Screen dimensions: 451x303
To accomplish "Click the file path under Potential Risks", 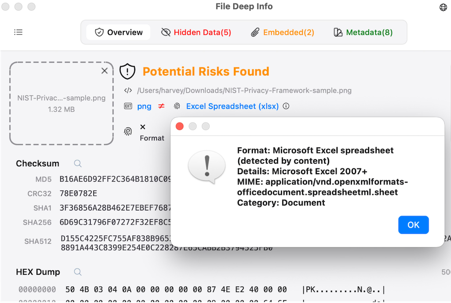I will (244, 91).
